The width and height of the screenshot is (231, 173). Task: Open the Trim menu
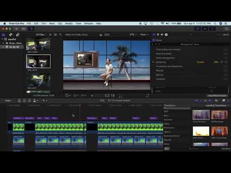click(44, 24)
